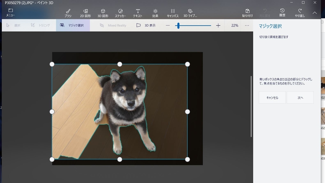This screenshot has height=183, width=325.
Task: Click the 切り抜く領域を選びます text
Action: 274,37
